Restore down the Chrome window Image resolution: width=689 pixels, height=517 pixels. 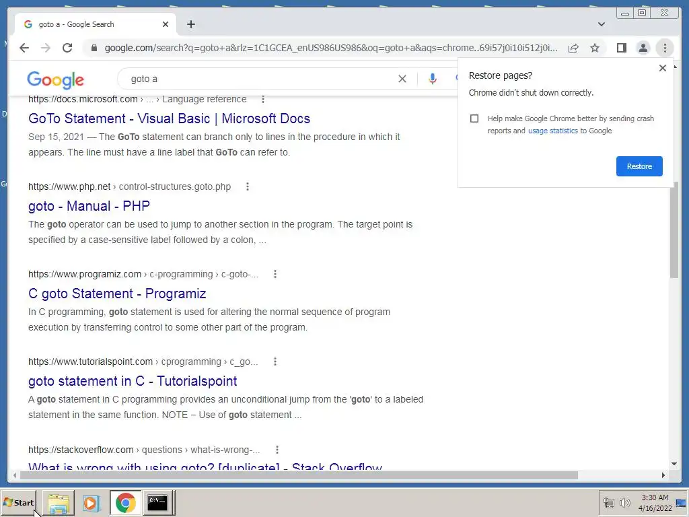click(642, 13)
